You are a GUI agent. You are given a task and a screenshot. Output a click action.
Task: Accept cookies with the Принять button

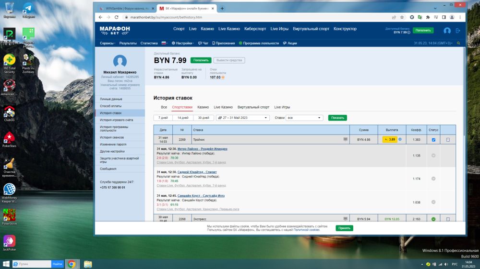coord(344,228)
